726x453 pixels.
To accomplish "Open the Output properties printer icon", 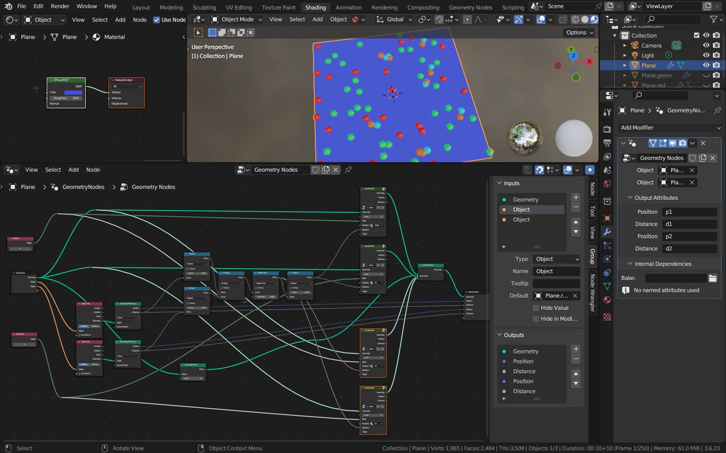I will click(x=607, y=143).
